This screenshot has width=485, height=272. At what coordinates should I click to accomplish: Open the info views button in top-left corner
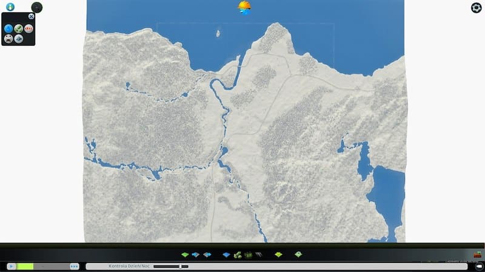coord(10,7)
